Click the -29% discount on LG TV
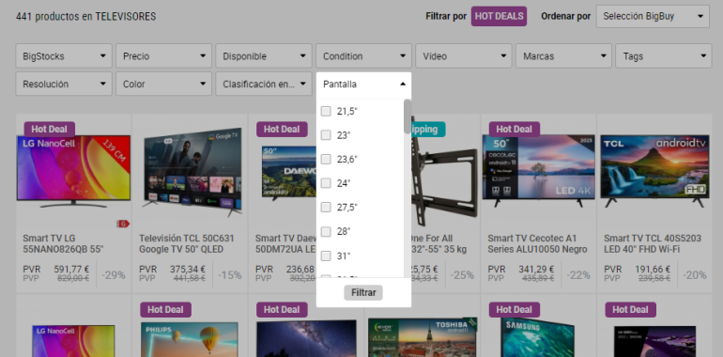 tap(114, 275)
